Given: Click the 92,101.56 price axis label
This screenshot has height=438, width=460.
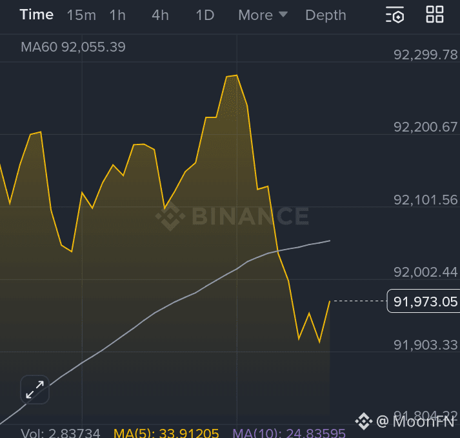Looking at the screenshot, I should coord(425,200).
